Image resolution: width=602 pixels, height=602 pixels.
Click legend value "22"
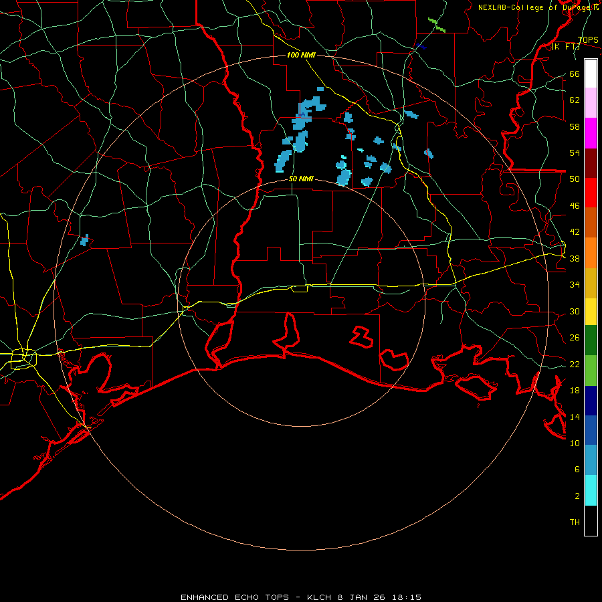point(575,364)
